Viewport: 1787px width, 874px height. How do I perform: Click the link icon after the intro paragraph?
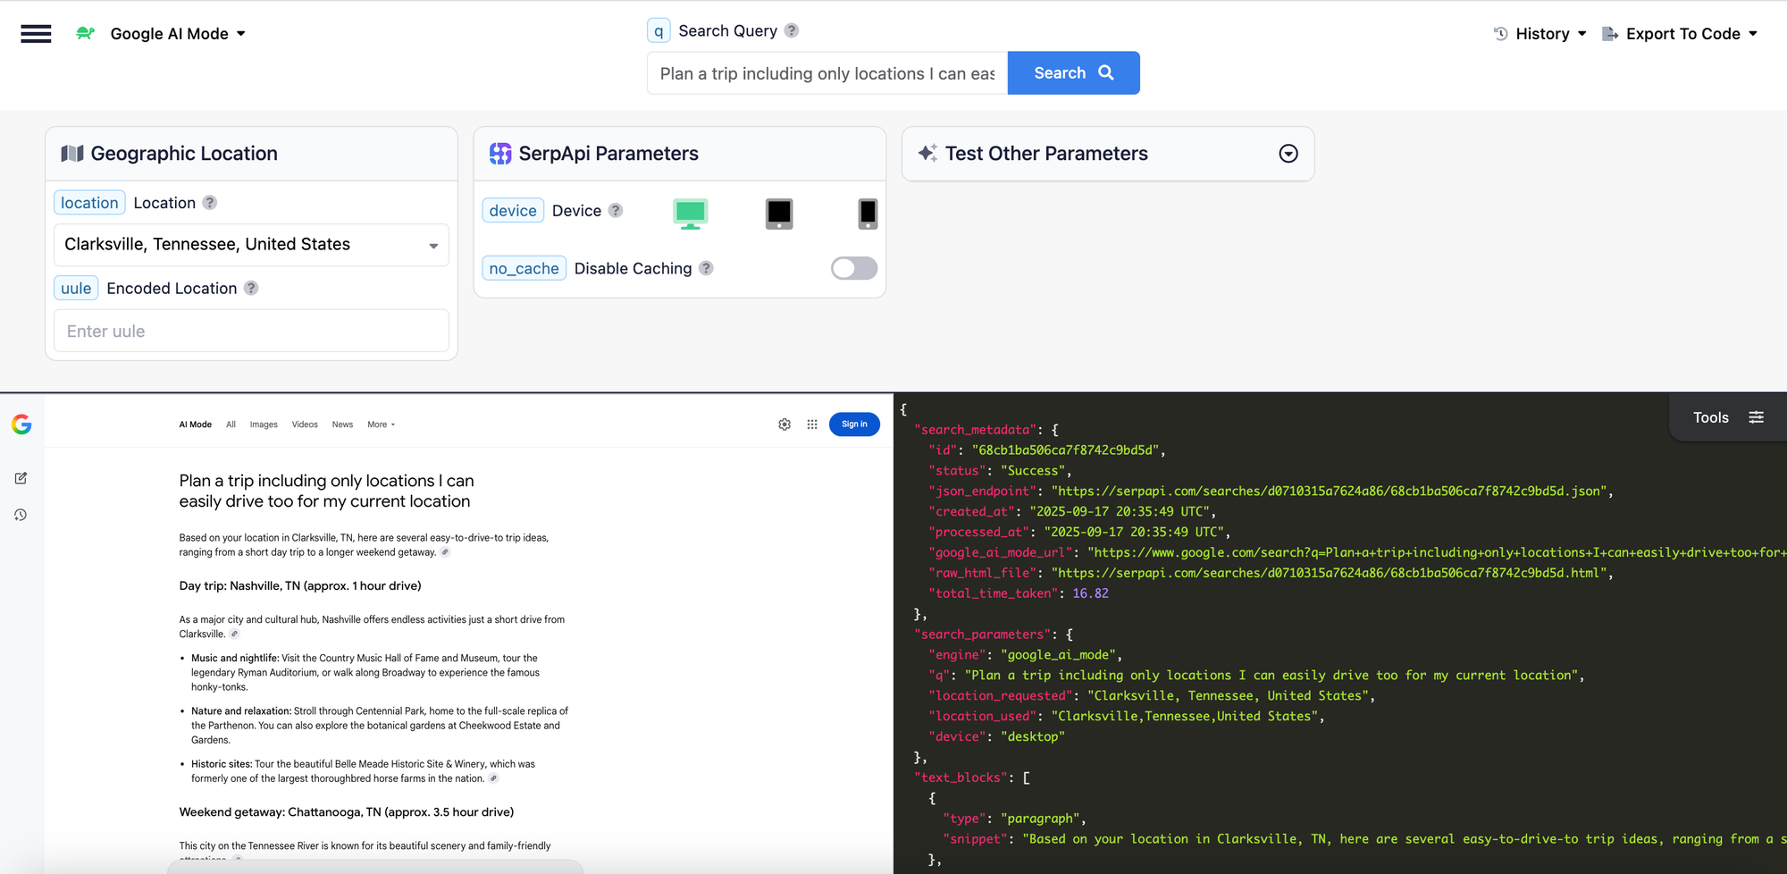pos(445,552)
